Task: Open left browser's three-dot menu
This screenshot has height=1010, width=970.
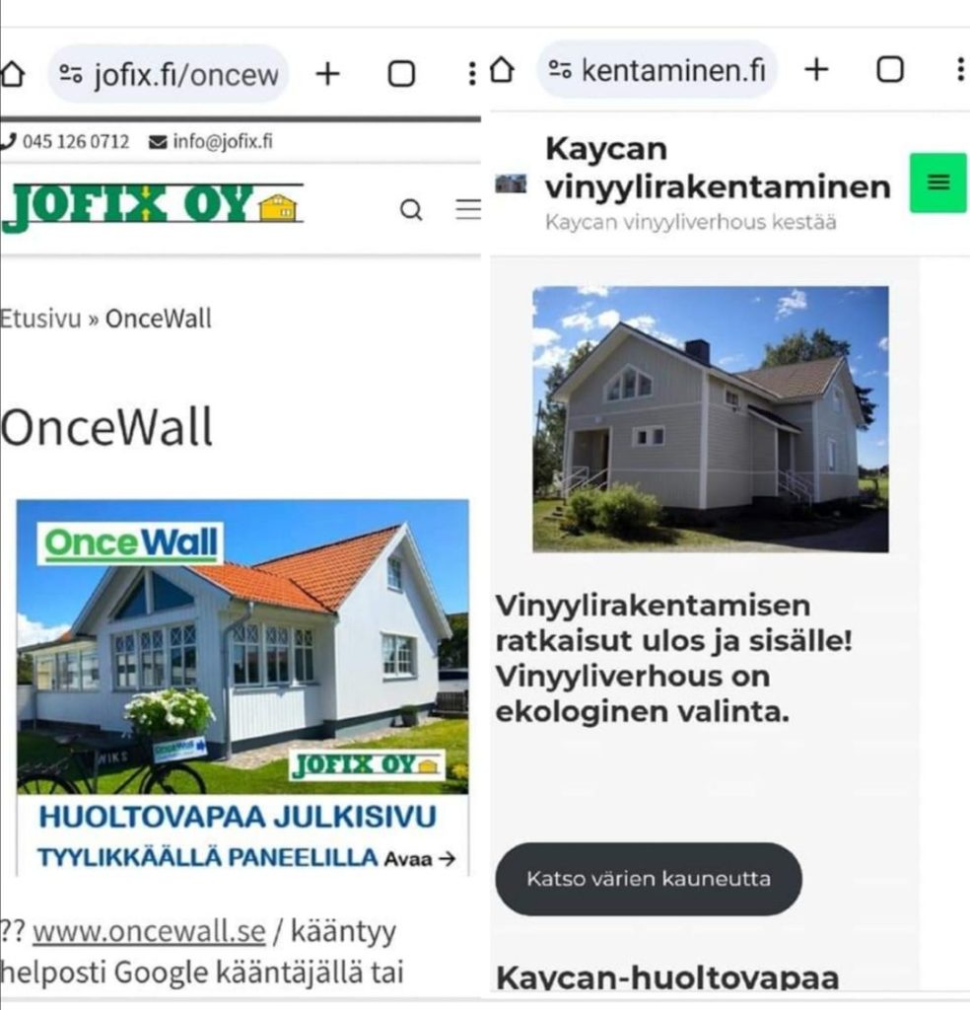Action: 472,73
